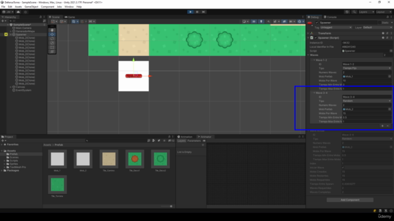Select the Transform tool in scene toolbar
Image resolution: width=394 pixels, height=221 pixels.
pos(52,52)
